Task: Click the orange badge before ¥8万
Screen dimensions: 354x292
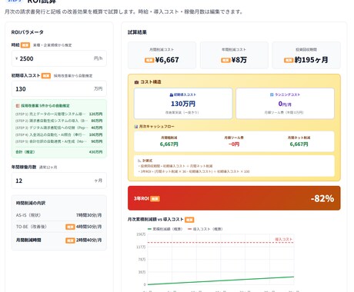Action: tap(225, 60)
